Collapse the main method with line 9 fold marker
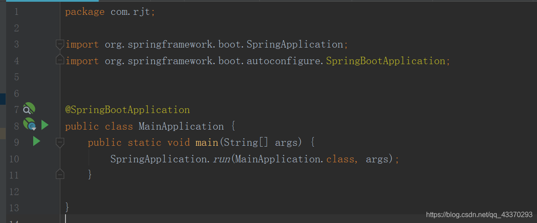This screenshot has height=223, width=537. pos(60,142)
